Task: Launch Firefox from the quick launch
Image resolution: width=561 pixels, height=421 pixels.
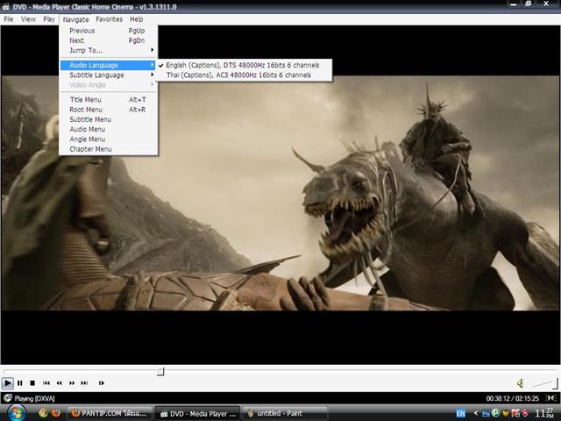Action: click(56, 413)
